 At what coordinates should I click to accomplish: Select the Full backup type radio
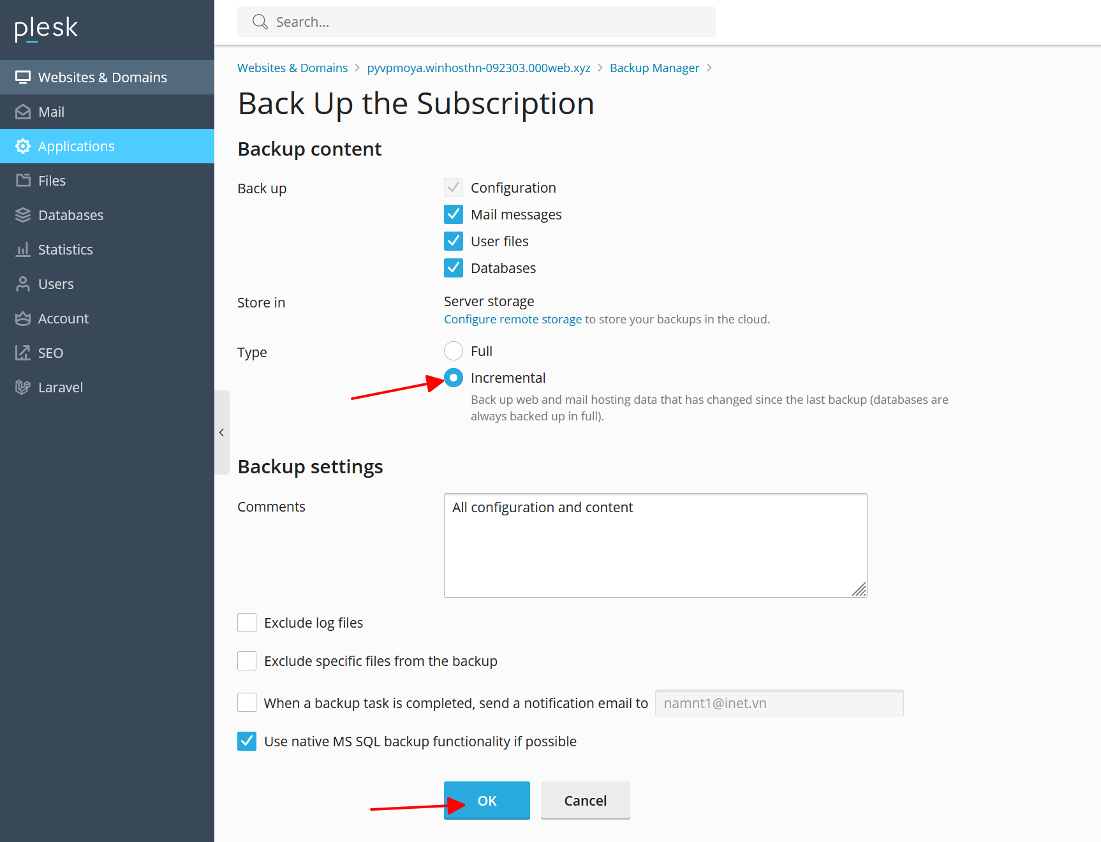[x=454, y=351]
